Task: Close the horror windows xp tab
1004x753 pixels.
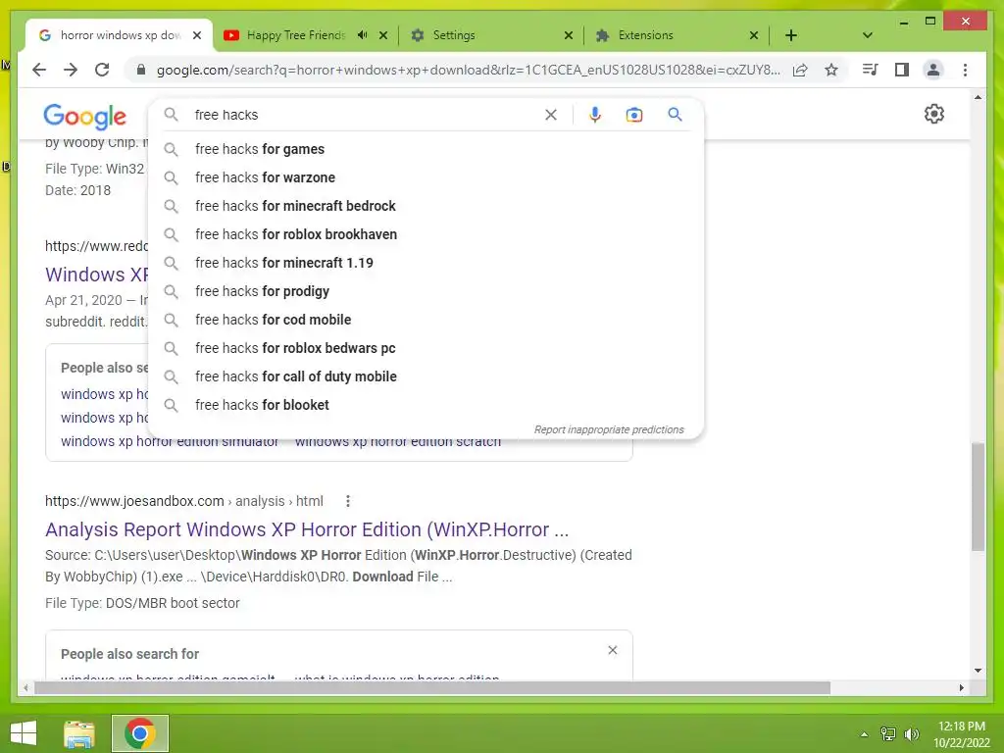Action: point(197,35)
